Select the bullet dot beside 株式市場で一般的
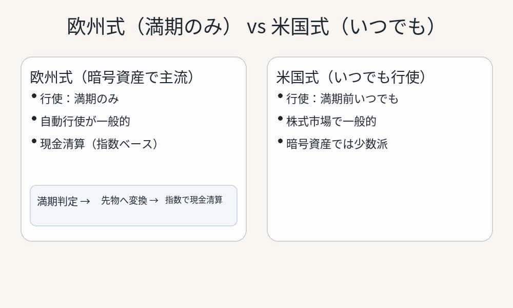This screenshot has height=308, width=513. click(x=280, y=119)
